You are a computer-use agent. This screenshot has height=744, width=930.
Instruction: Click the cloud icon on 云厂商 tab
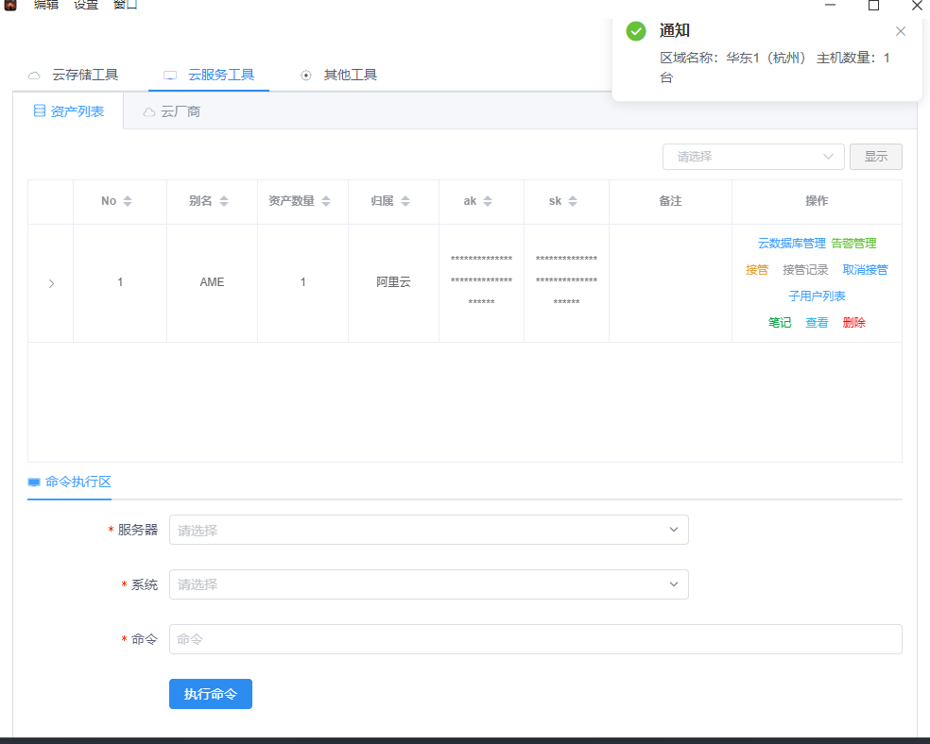(148, 111)
